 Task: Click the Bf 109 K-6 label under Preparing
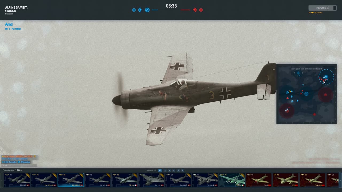click(x=318, y=13)
